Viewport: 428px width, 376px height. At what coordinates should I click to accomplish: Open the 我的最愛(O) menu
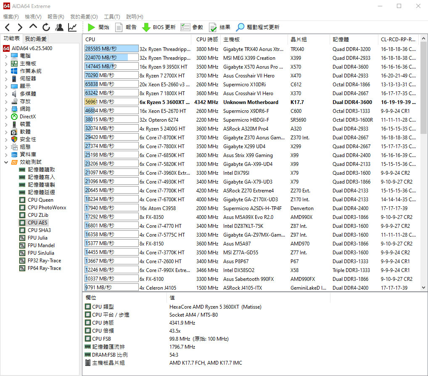84,17
